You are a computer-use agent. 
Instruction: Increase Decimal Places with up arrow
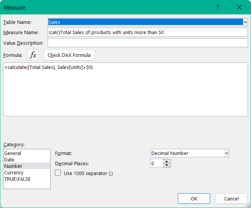(167, 161)
